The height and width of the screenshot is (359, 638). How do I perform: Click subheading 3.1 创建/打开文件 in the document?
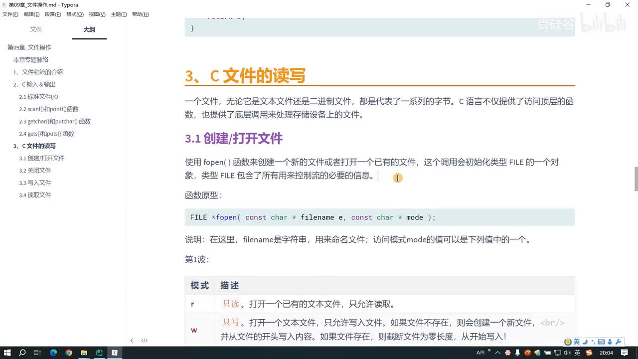(x=234, y=139)
